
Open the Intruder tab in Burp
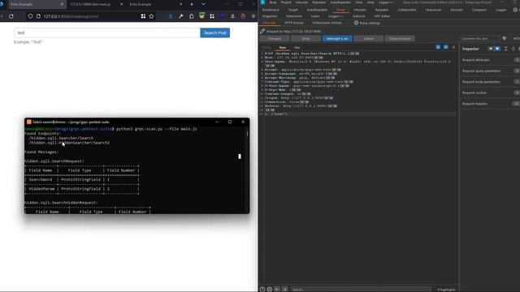point(359,10)
